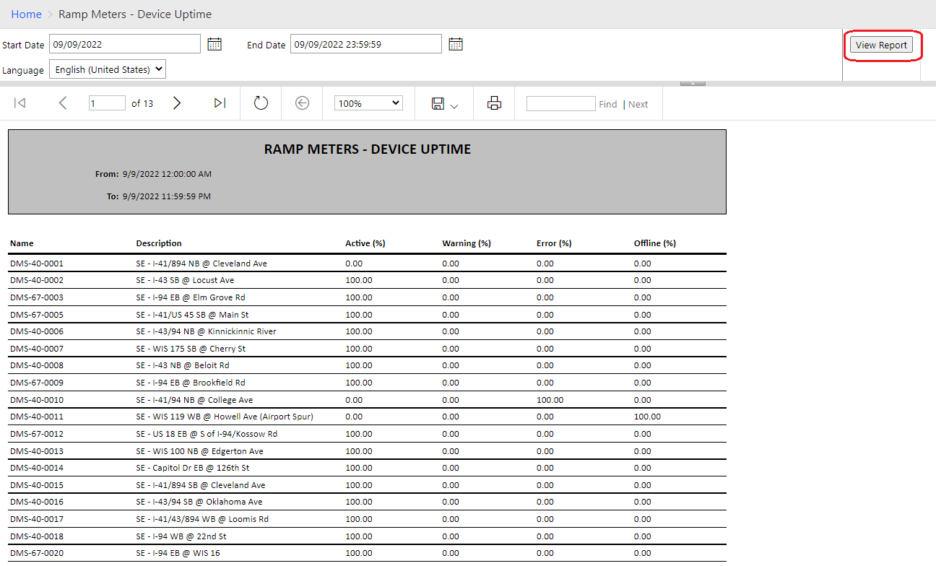Go to first page of report
The width and height of the screenshot is (936, 566).
click(x=20, y=103)
